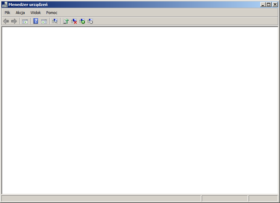Maximize the Menedżer urządzeń window
This screenshot has height=203, width=280.
point(269,5)
